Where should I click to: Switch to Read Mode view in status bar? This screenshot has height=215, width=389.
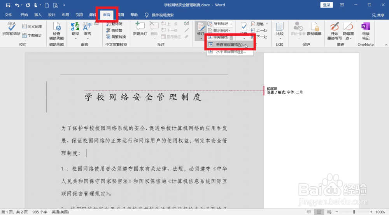pyautogui.click(x=309, y=212)
